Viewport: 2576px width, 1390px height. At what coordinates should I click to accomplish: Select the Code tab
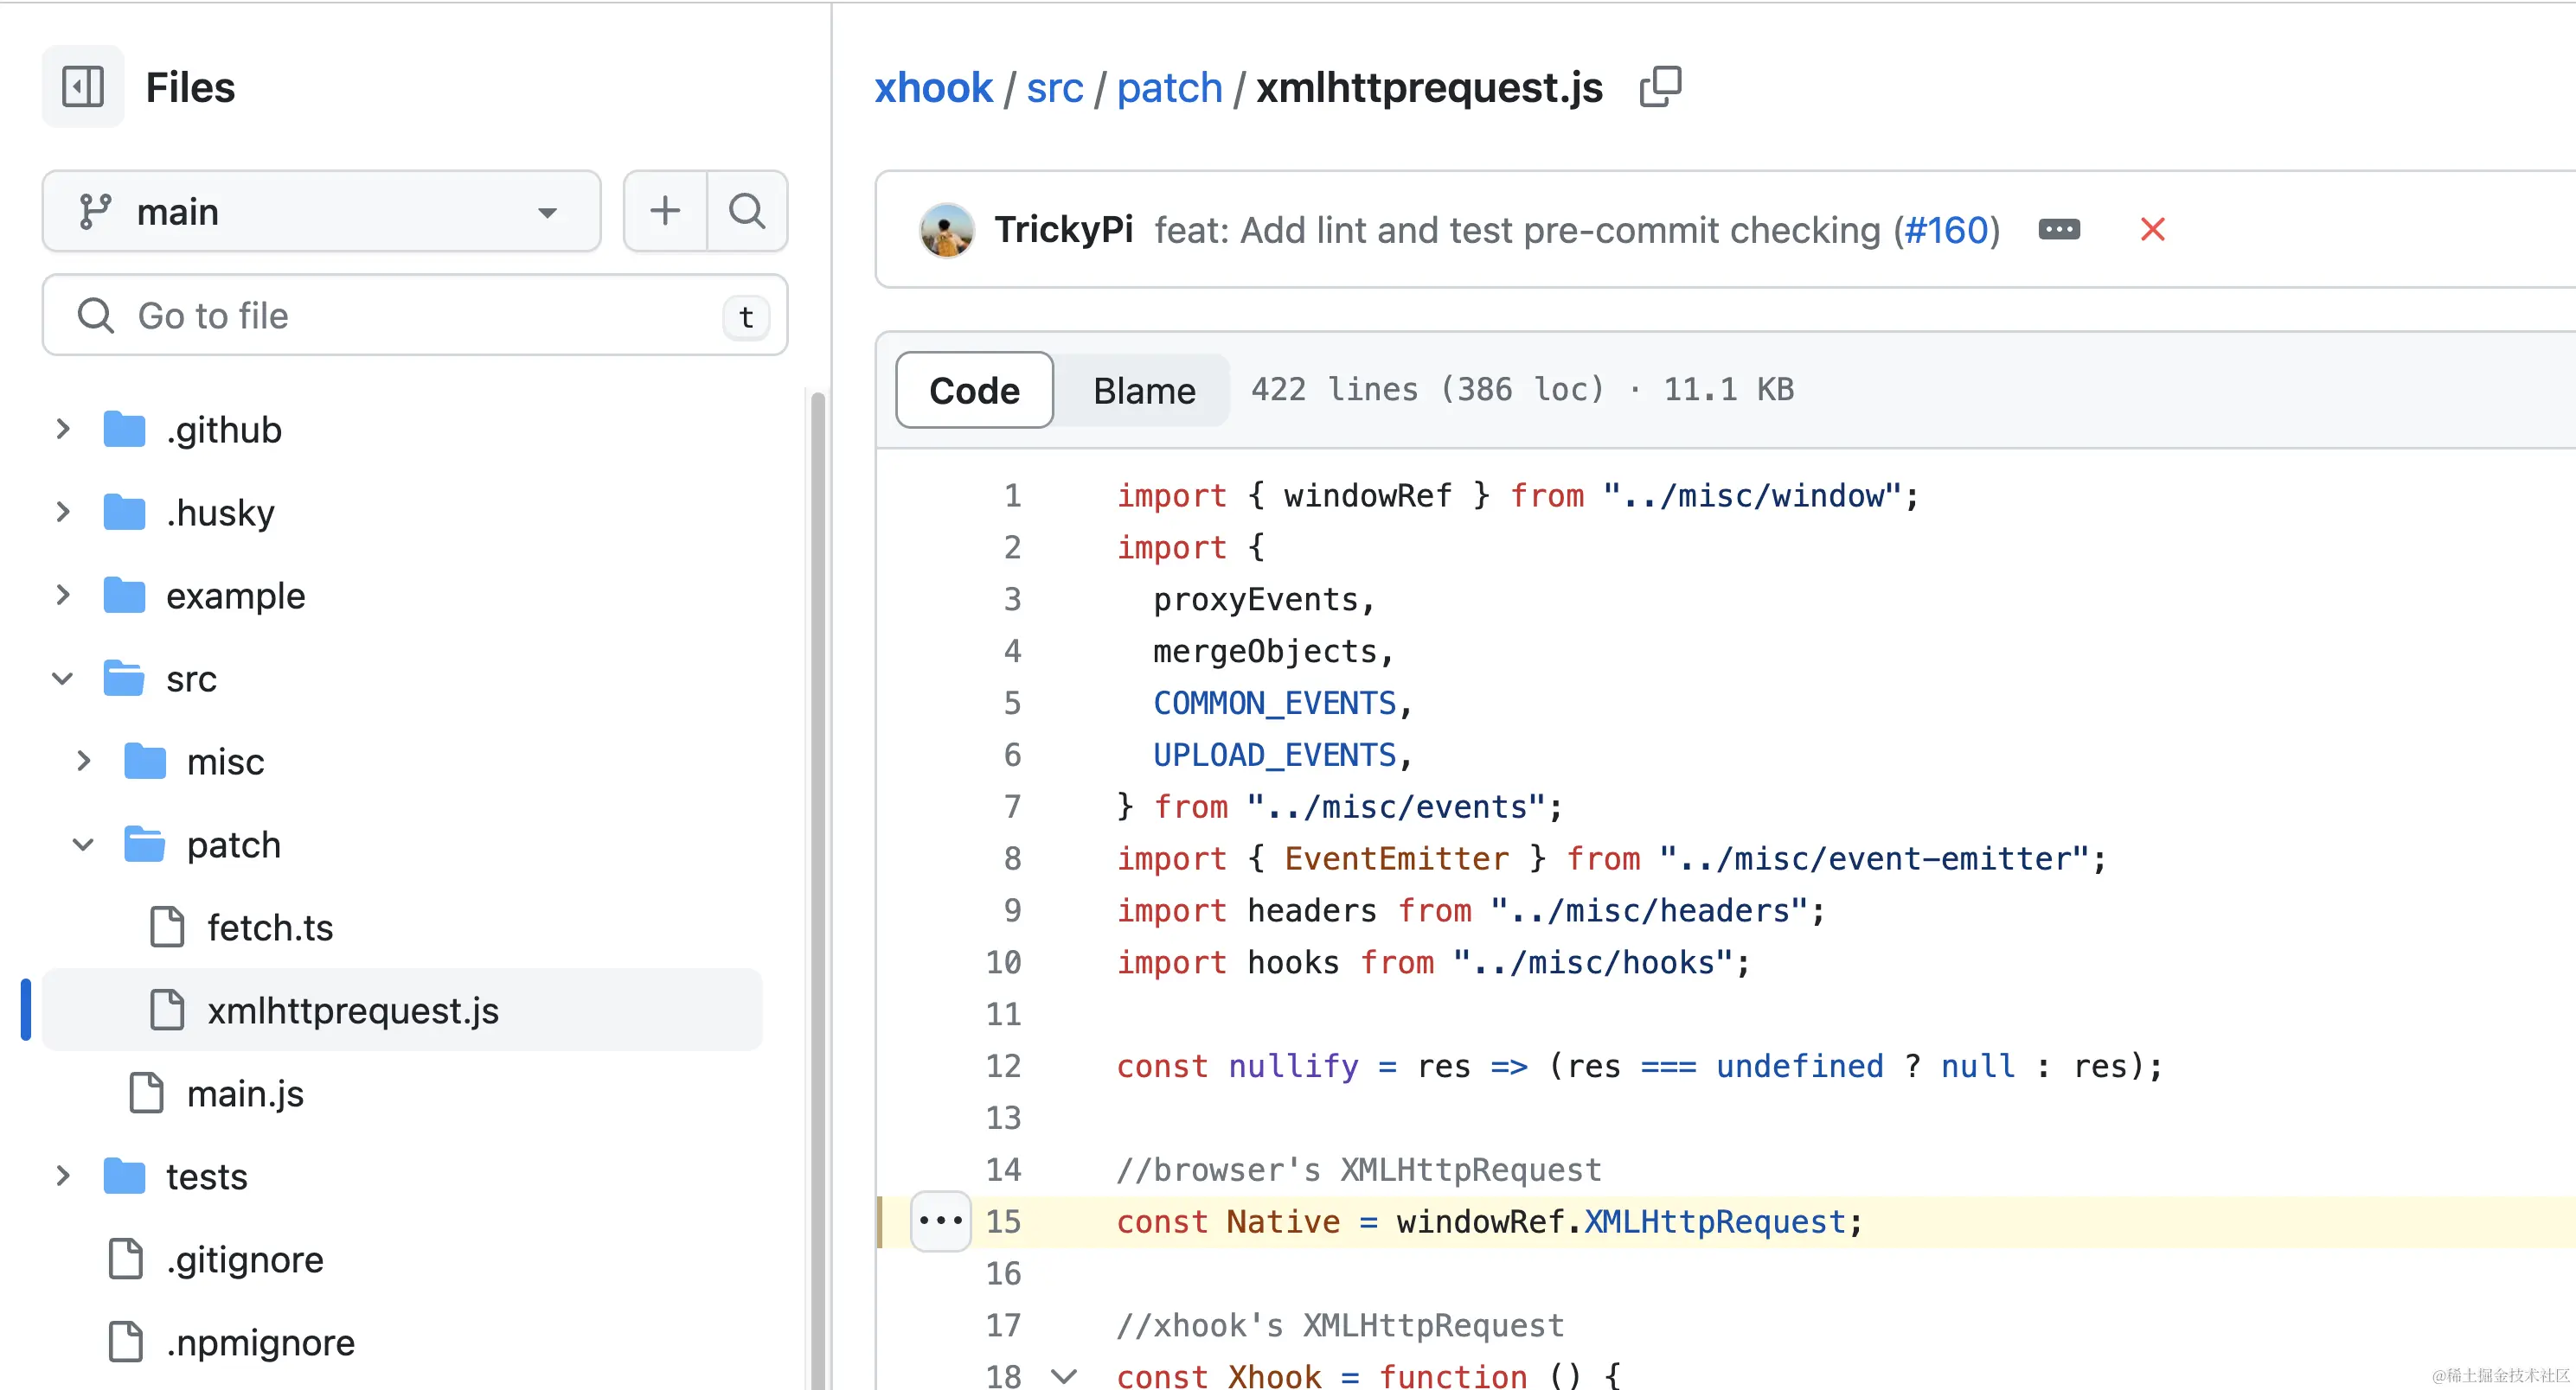(x=974, y=390)
